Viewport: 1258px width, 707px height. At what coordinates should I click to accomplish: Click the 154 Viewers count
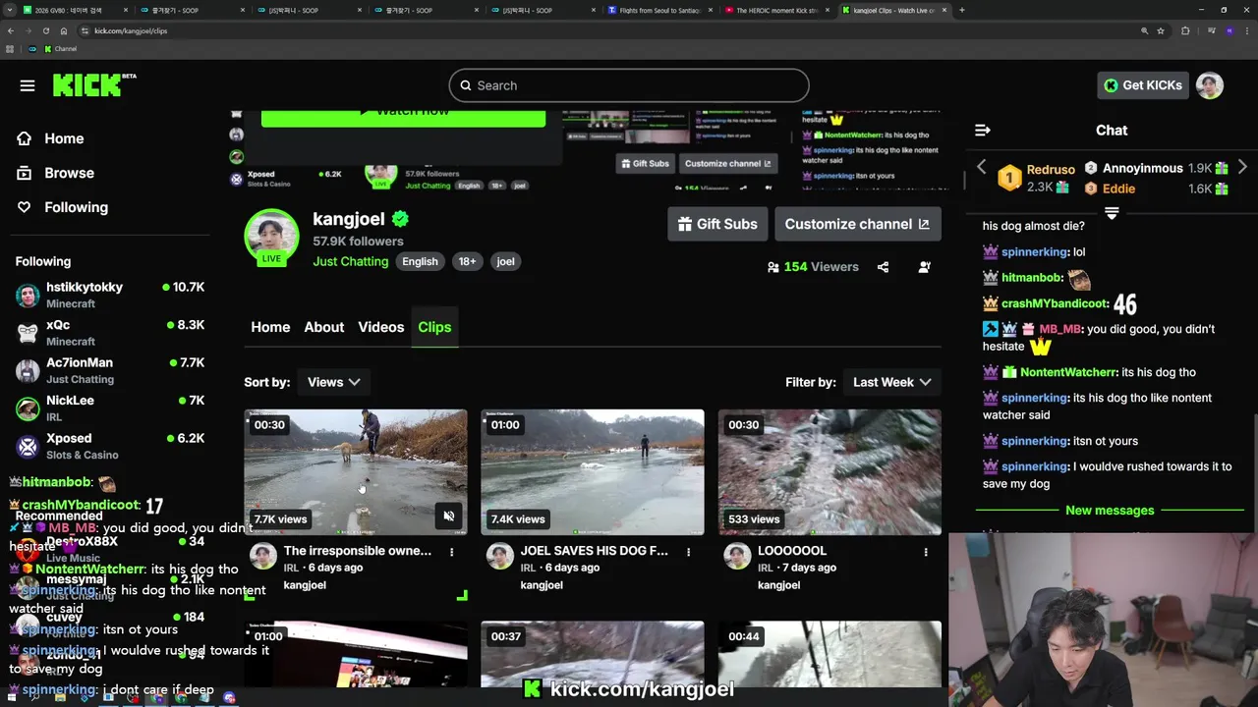[x=821, y=267]
